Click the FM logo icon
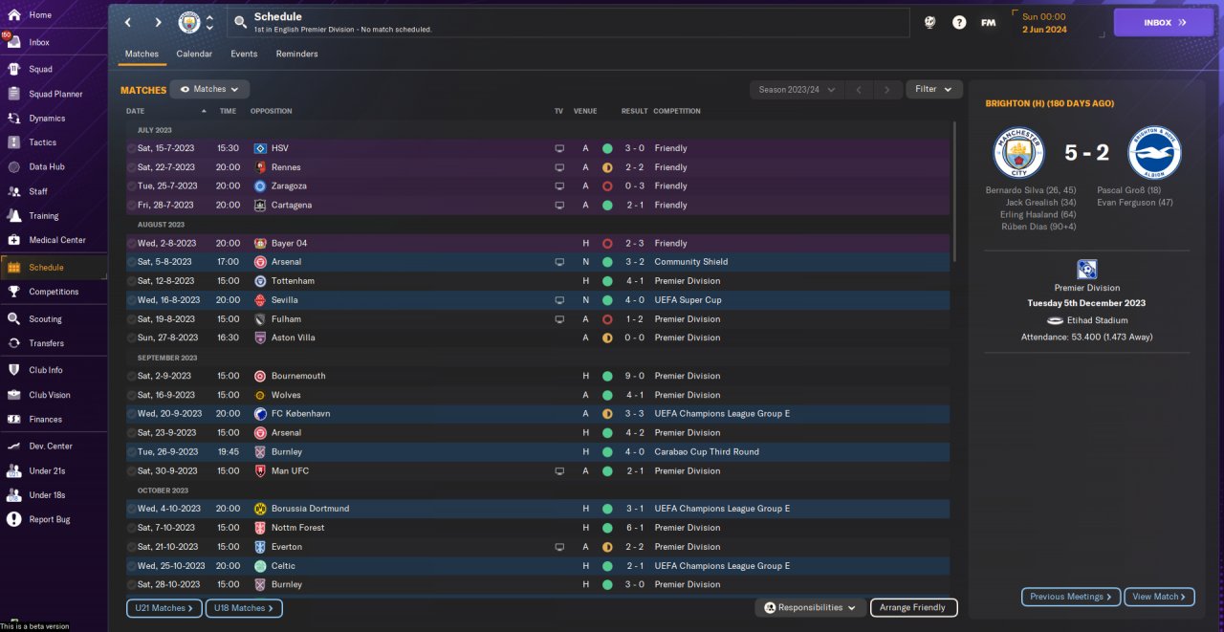The image size is (1224, 632). pyautogui.click(x=988, y=22)
